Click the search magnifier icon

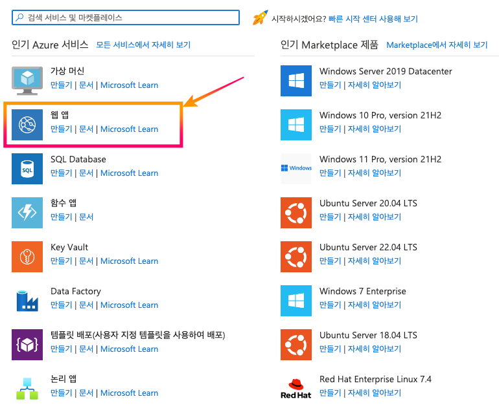[19, 17]
